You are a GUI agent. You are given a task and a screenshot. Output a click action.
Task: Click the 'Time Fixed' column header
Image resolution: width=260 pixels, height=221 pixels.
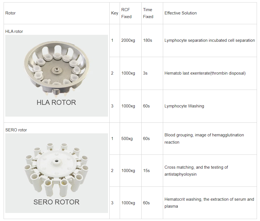(148, 13)
